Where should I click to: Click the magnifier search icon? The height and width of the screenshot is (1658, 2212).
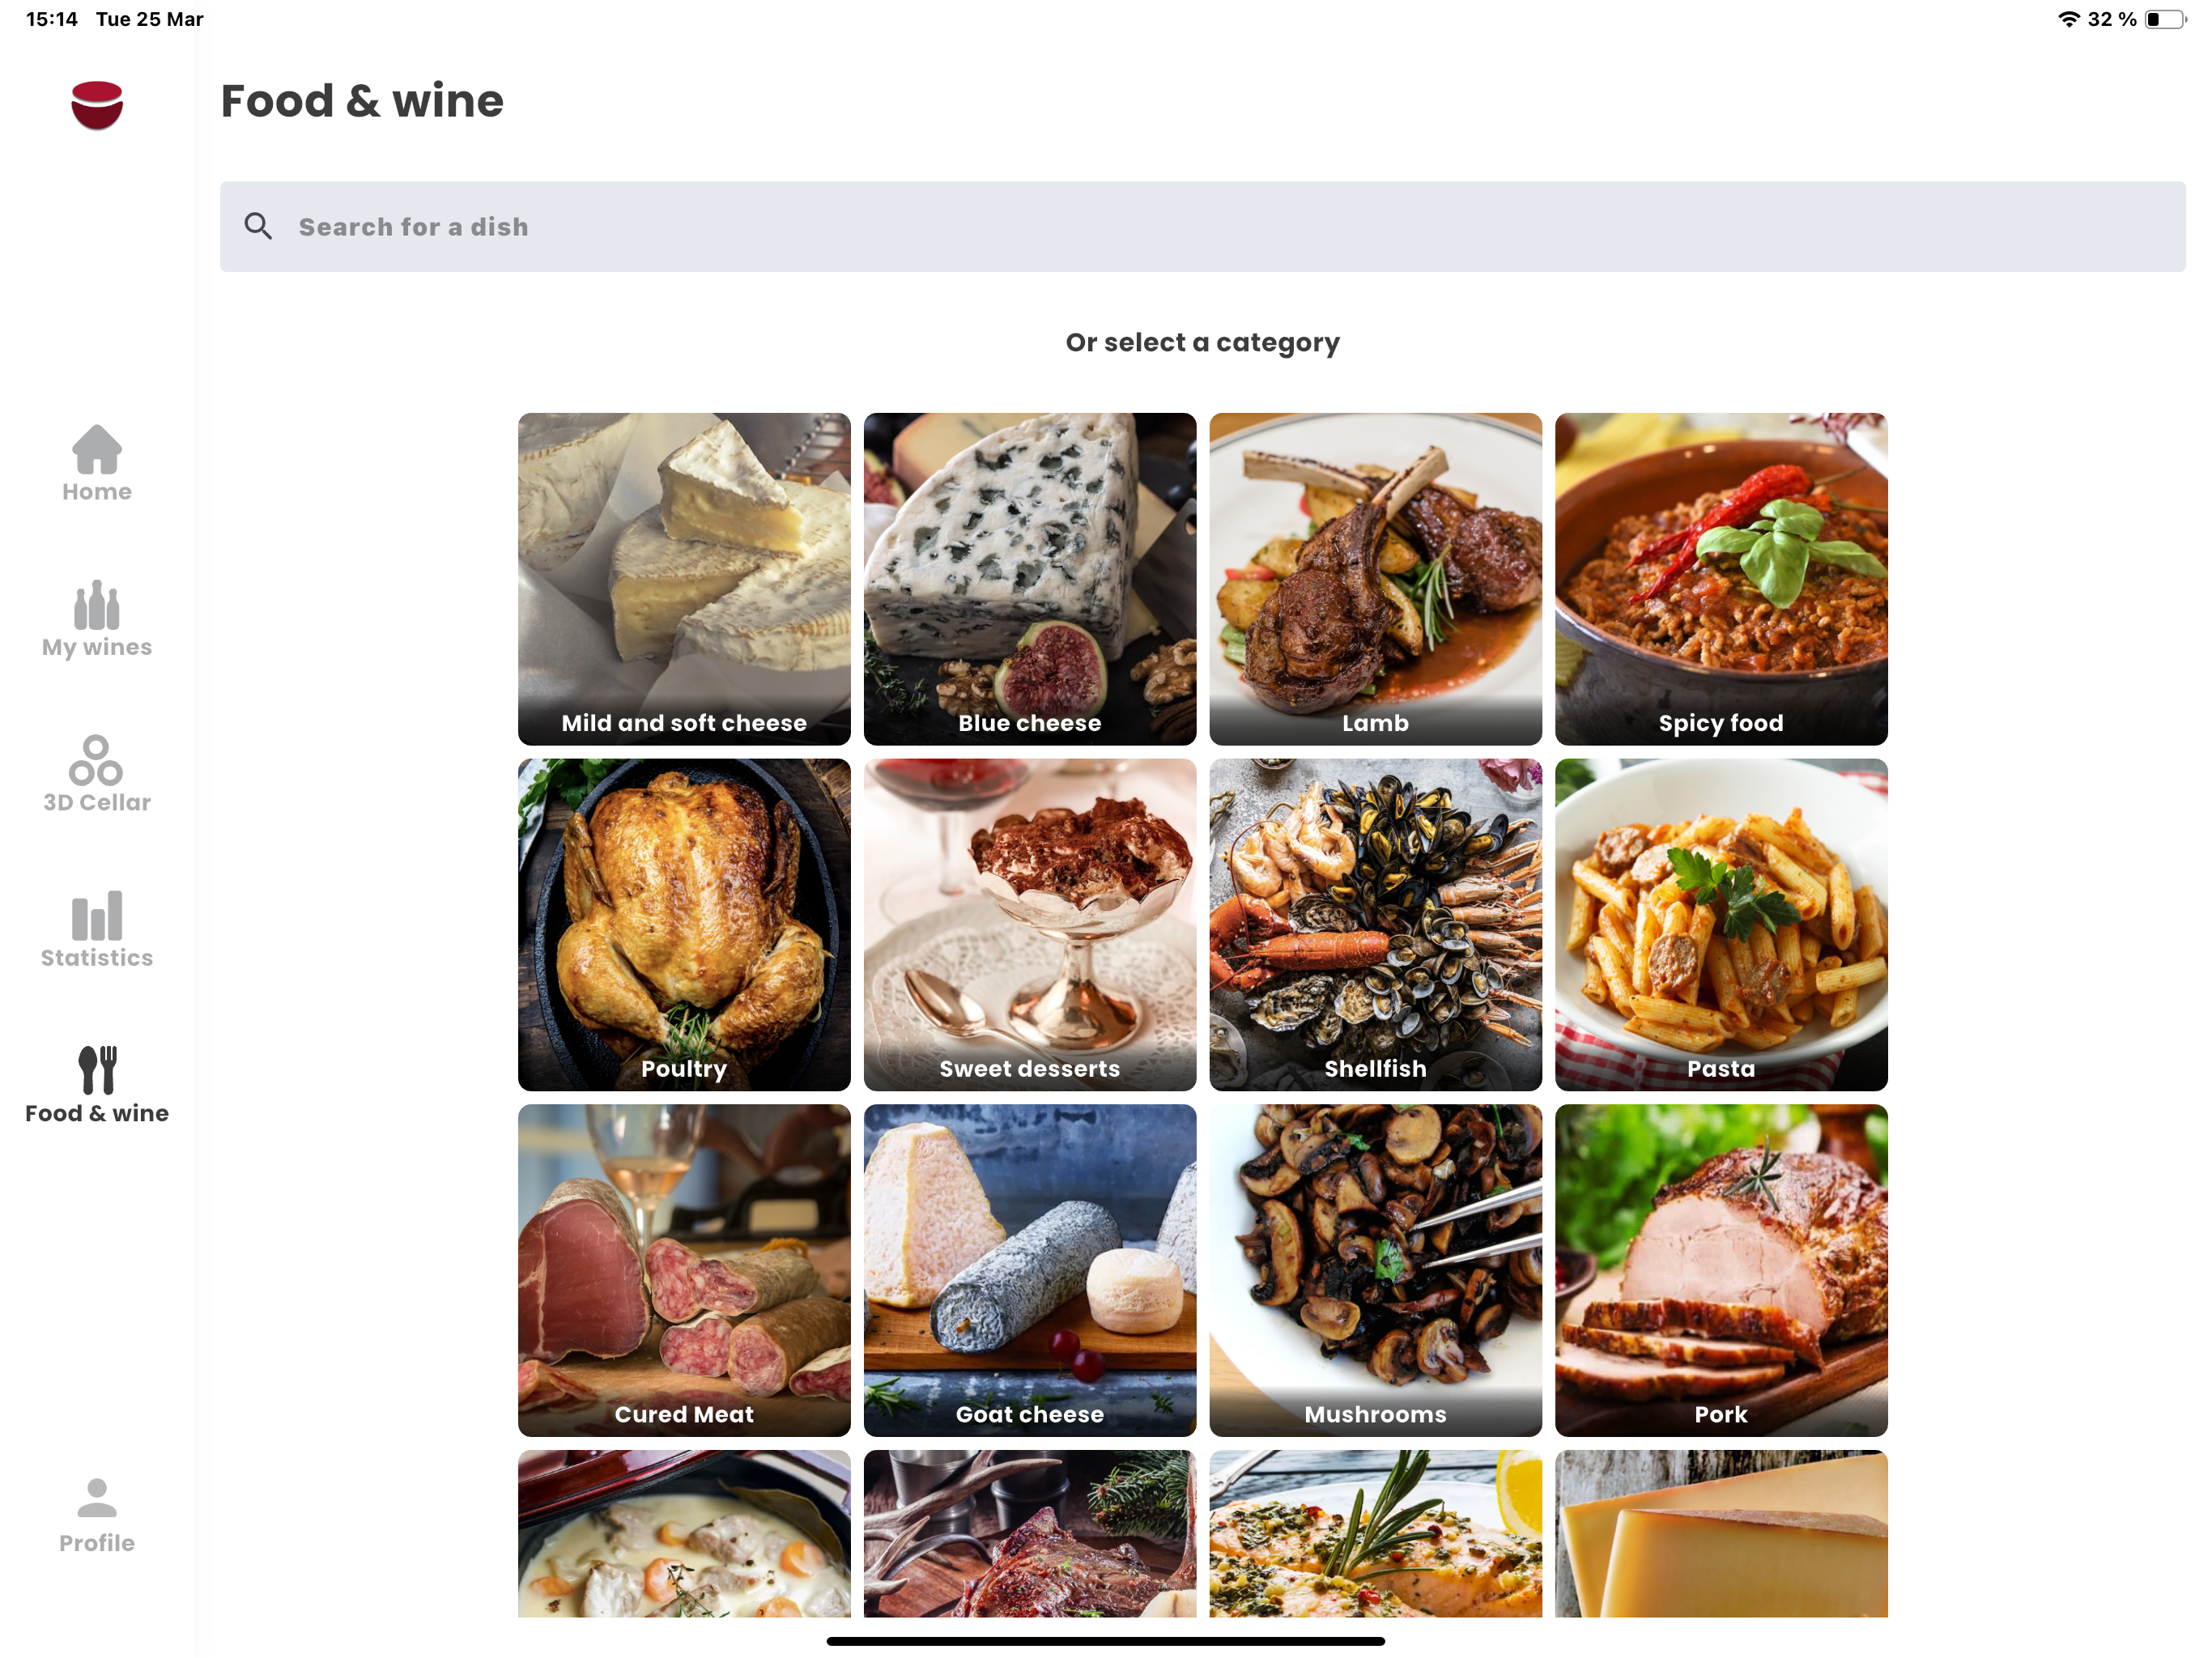(x=258, y=226)
